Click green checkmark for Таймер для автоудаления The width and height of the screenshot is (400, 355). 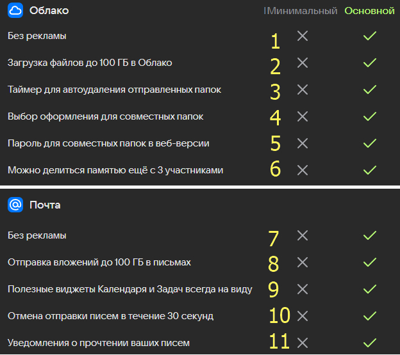click(369, 90)
